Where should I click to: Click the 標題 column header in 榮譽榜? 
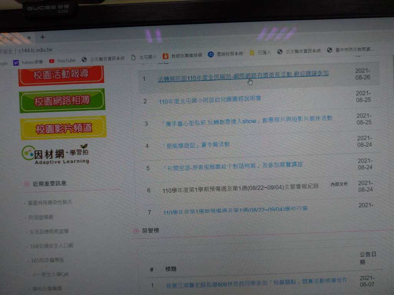pos(170,269)
